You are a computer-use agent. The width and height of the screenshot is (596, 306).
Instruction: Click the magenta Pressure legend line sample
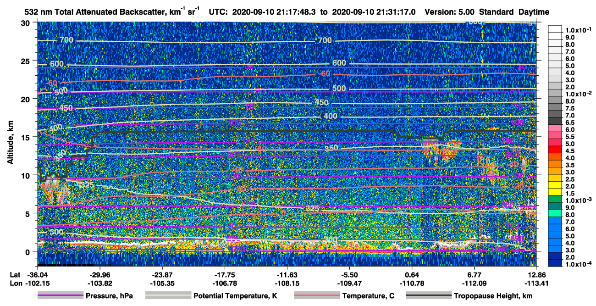click(x=61, y=296)
